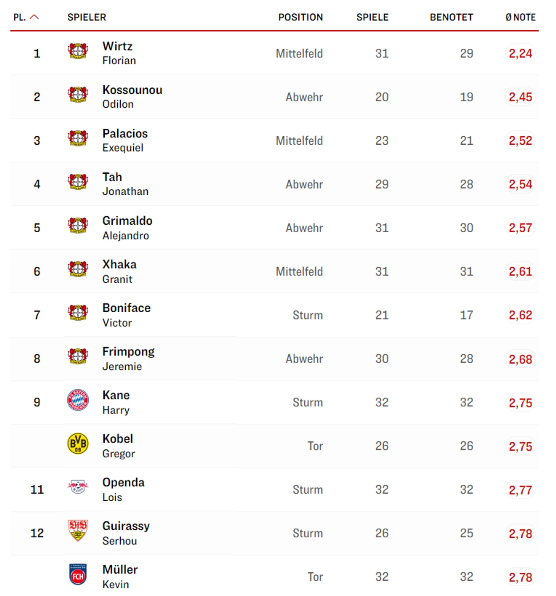The width and height of the screenshot is (556, 596).
Task: Open Victor Boniface player profile
Action: pos(126,315)
